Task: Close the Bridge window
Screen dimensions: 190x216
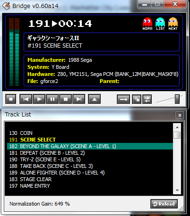Action: coord(175,4)
